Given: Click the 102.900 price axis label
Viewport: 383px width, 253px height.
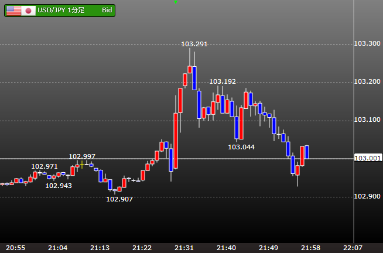Looking at the screenshot, I should pos(368,196).
